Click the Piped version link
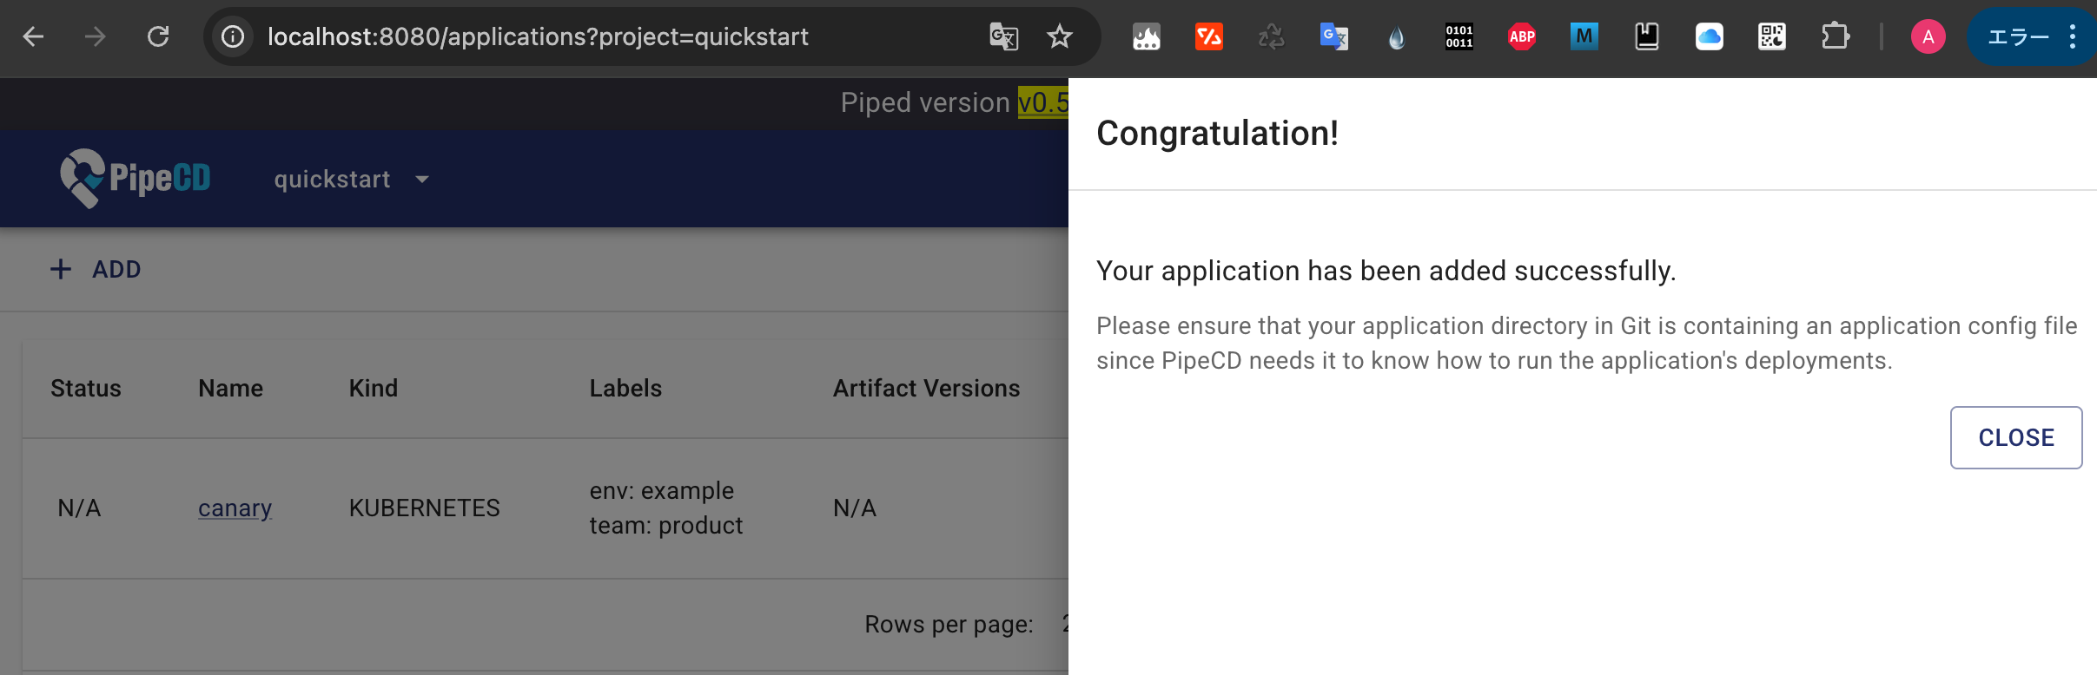 (x=1042, y=103)
